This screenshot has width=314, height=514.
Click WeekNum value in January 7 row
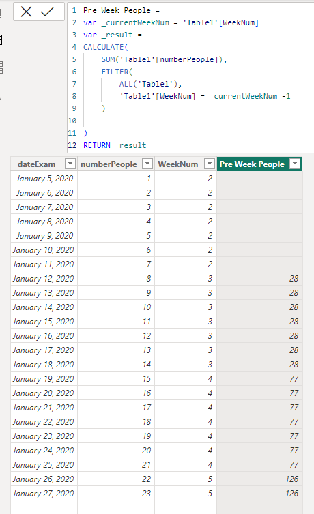pos(186,207)
